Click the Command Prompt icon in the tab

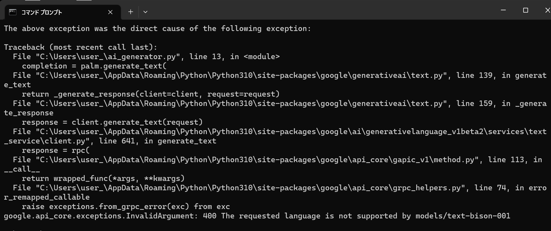tap(13, 12)
